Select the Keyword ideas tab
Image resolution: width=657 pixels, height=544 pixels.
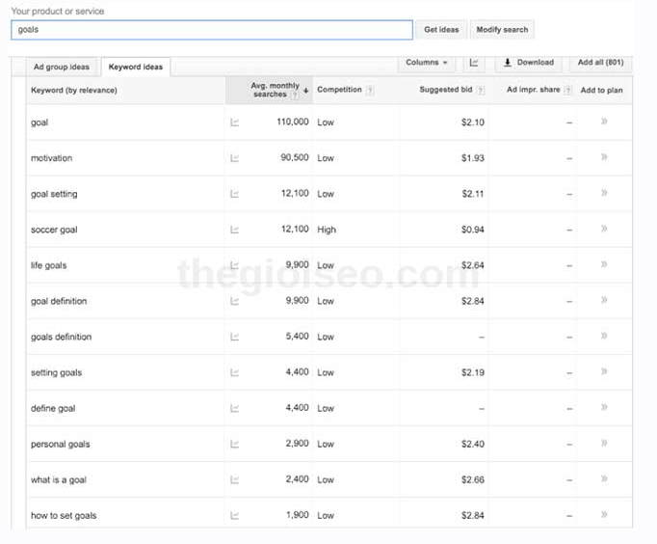136,68
